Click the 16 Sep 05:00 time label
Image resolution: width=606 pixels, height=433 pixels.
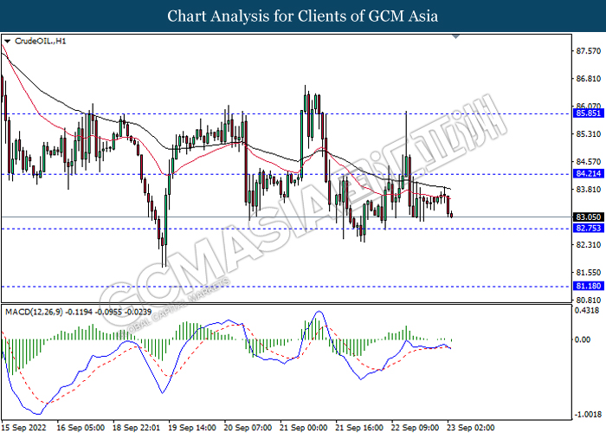pyautogui.click(x=81, y=428)
